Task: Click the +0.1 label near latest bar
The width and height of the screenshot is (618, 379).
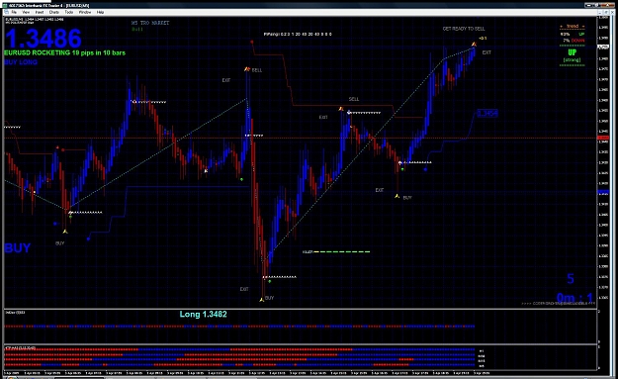Action: click(x=483, y=39)
